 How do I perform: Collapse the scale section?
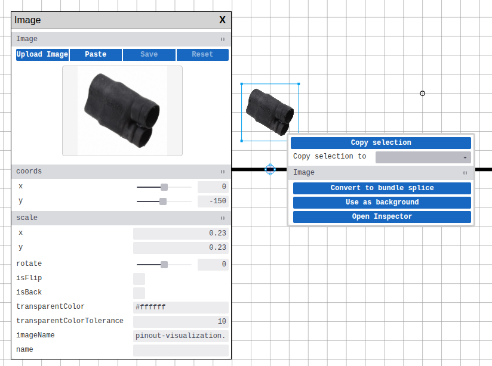click(x=222, y=218)
